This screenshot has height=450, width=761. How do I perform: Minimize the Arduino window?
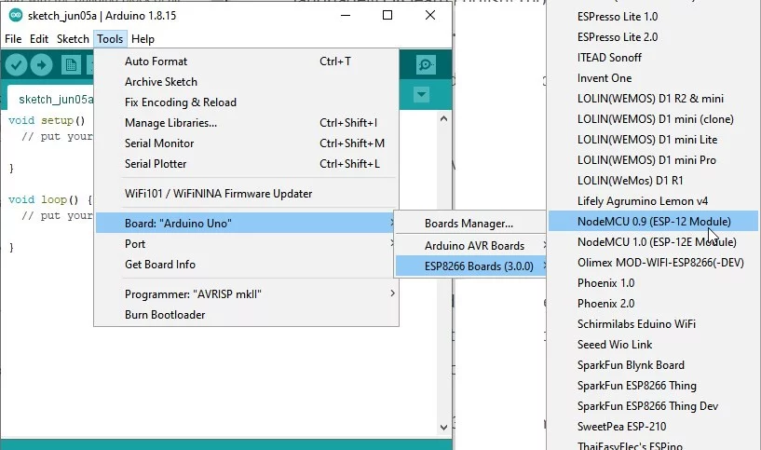click(x=346, y=15)
